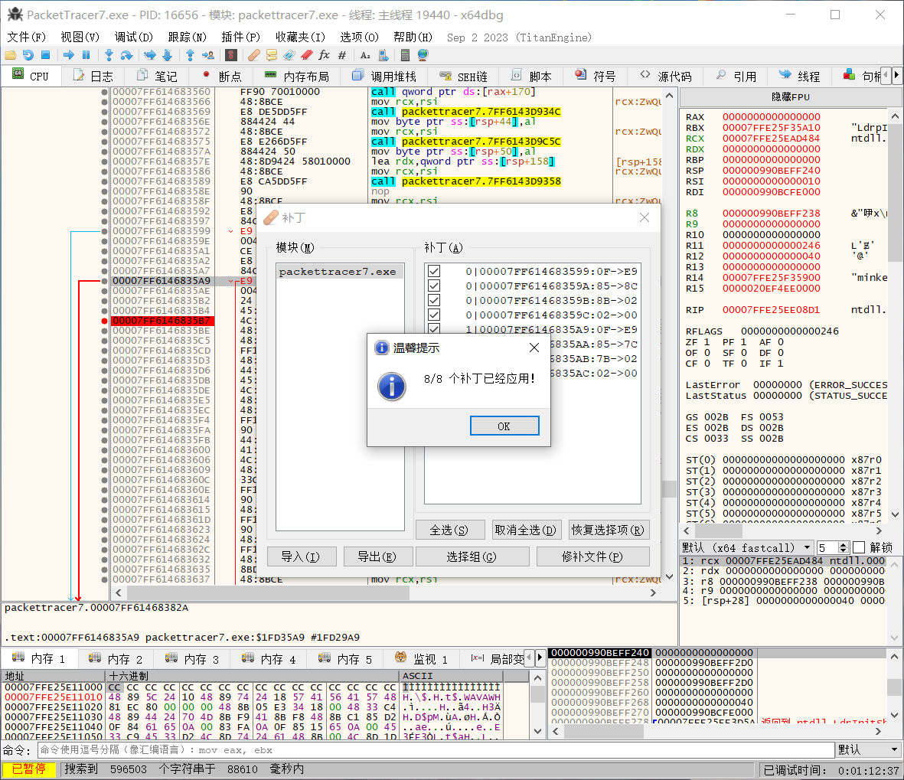This screenshot has width=904, height=780.
Task: Click the run arrow icon
Action: pyautogui.click(x=69, y=55)
